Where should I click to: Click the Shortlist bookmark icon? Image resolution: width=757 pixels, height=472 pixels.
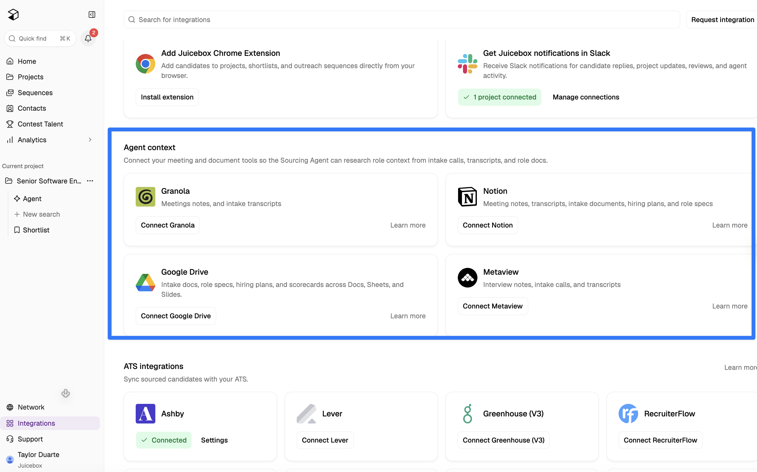17,230
